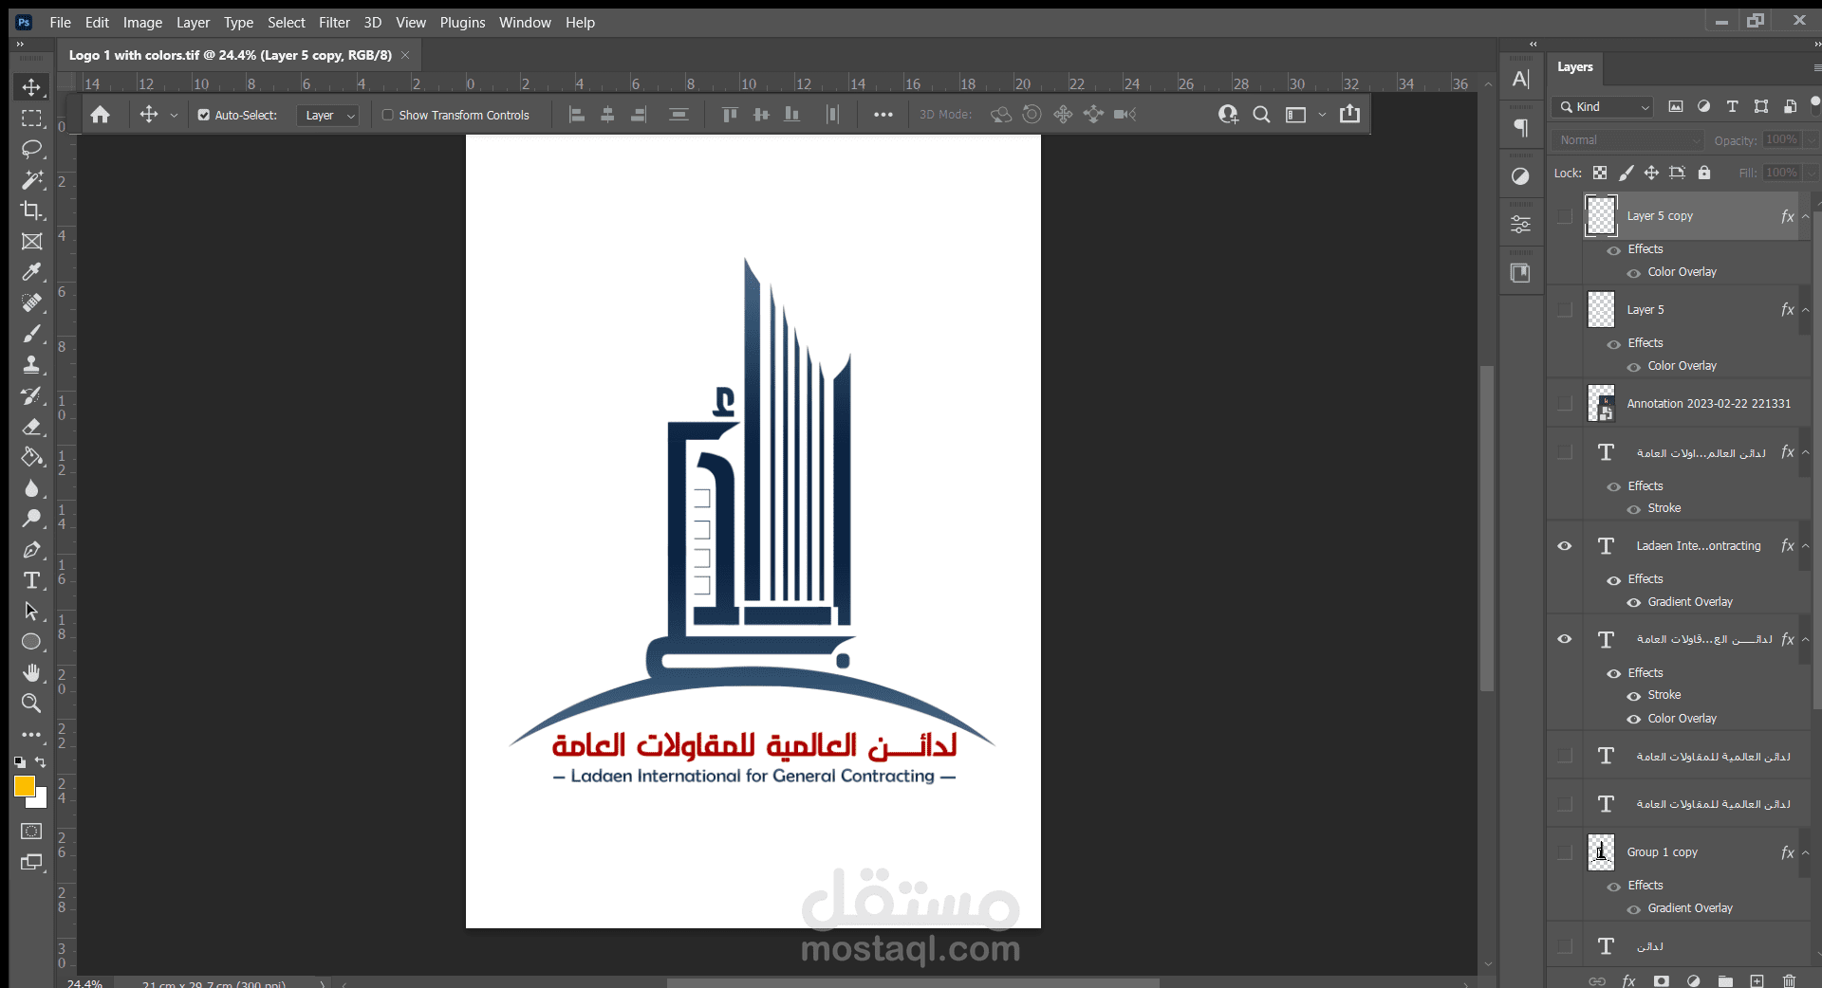
Task: Add a layer mask button
Action: pyautogui.click(x=1662, y=980)
